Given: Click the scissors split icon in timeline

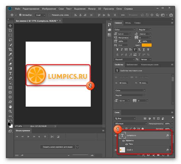Looking at the screenshot, I should click(x=52, y=137).
